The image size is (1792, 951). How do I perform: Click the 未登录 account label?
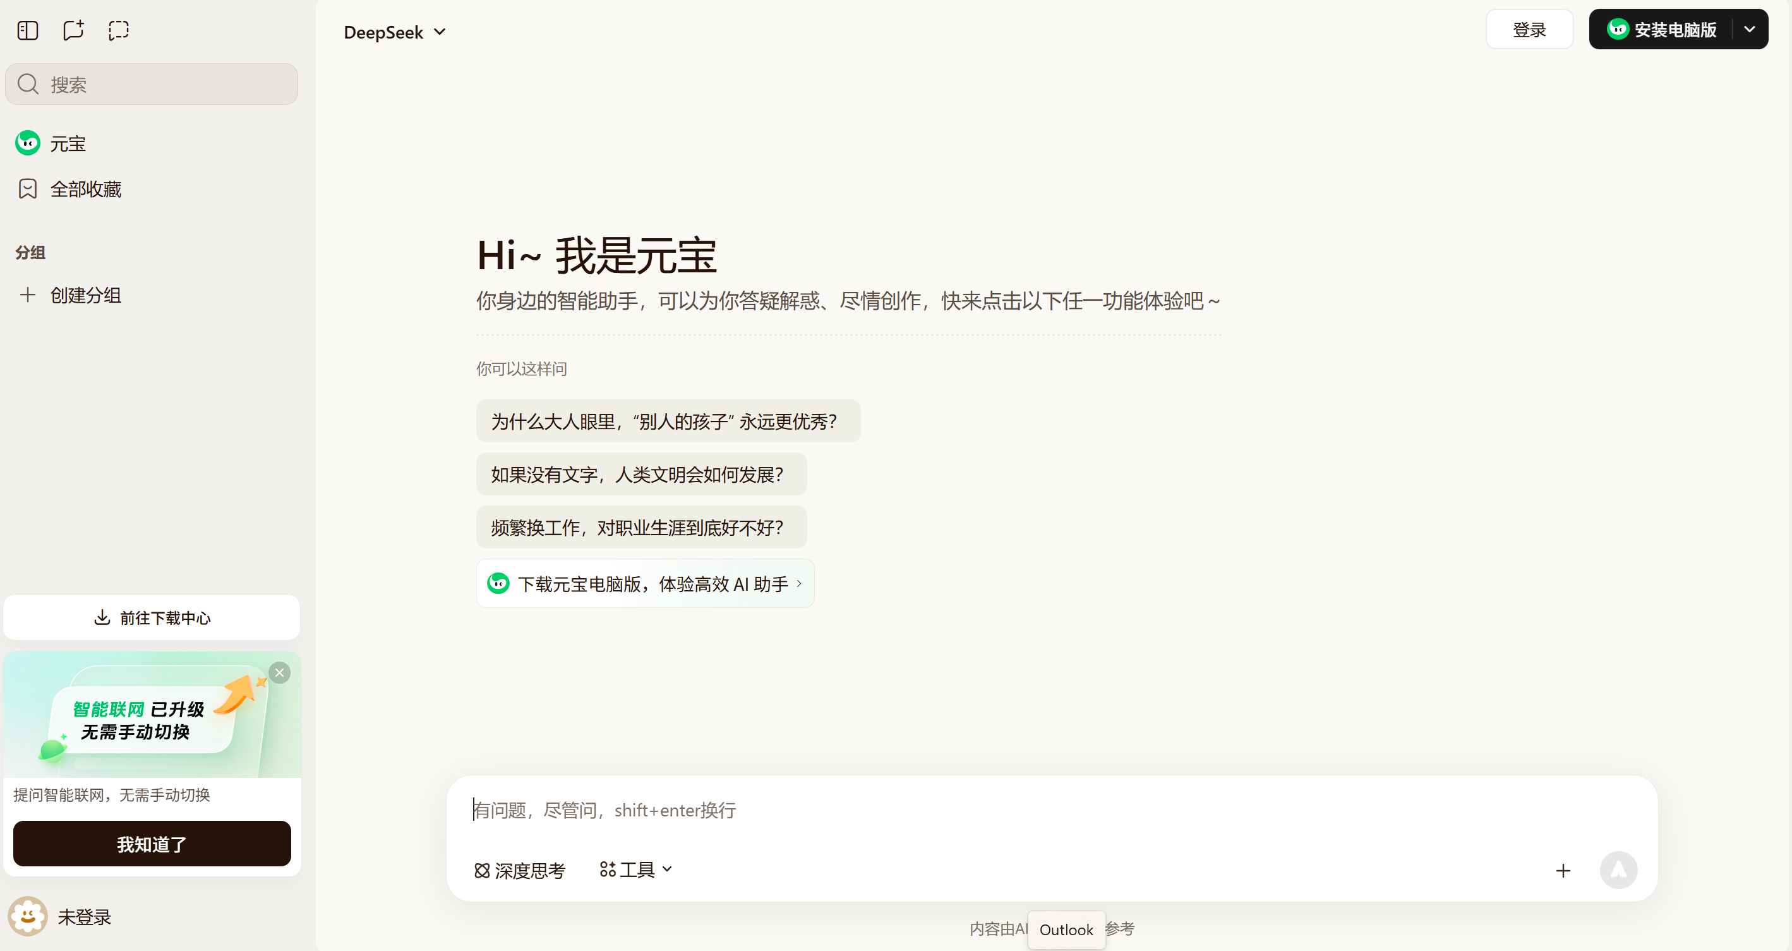(84, 917)
